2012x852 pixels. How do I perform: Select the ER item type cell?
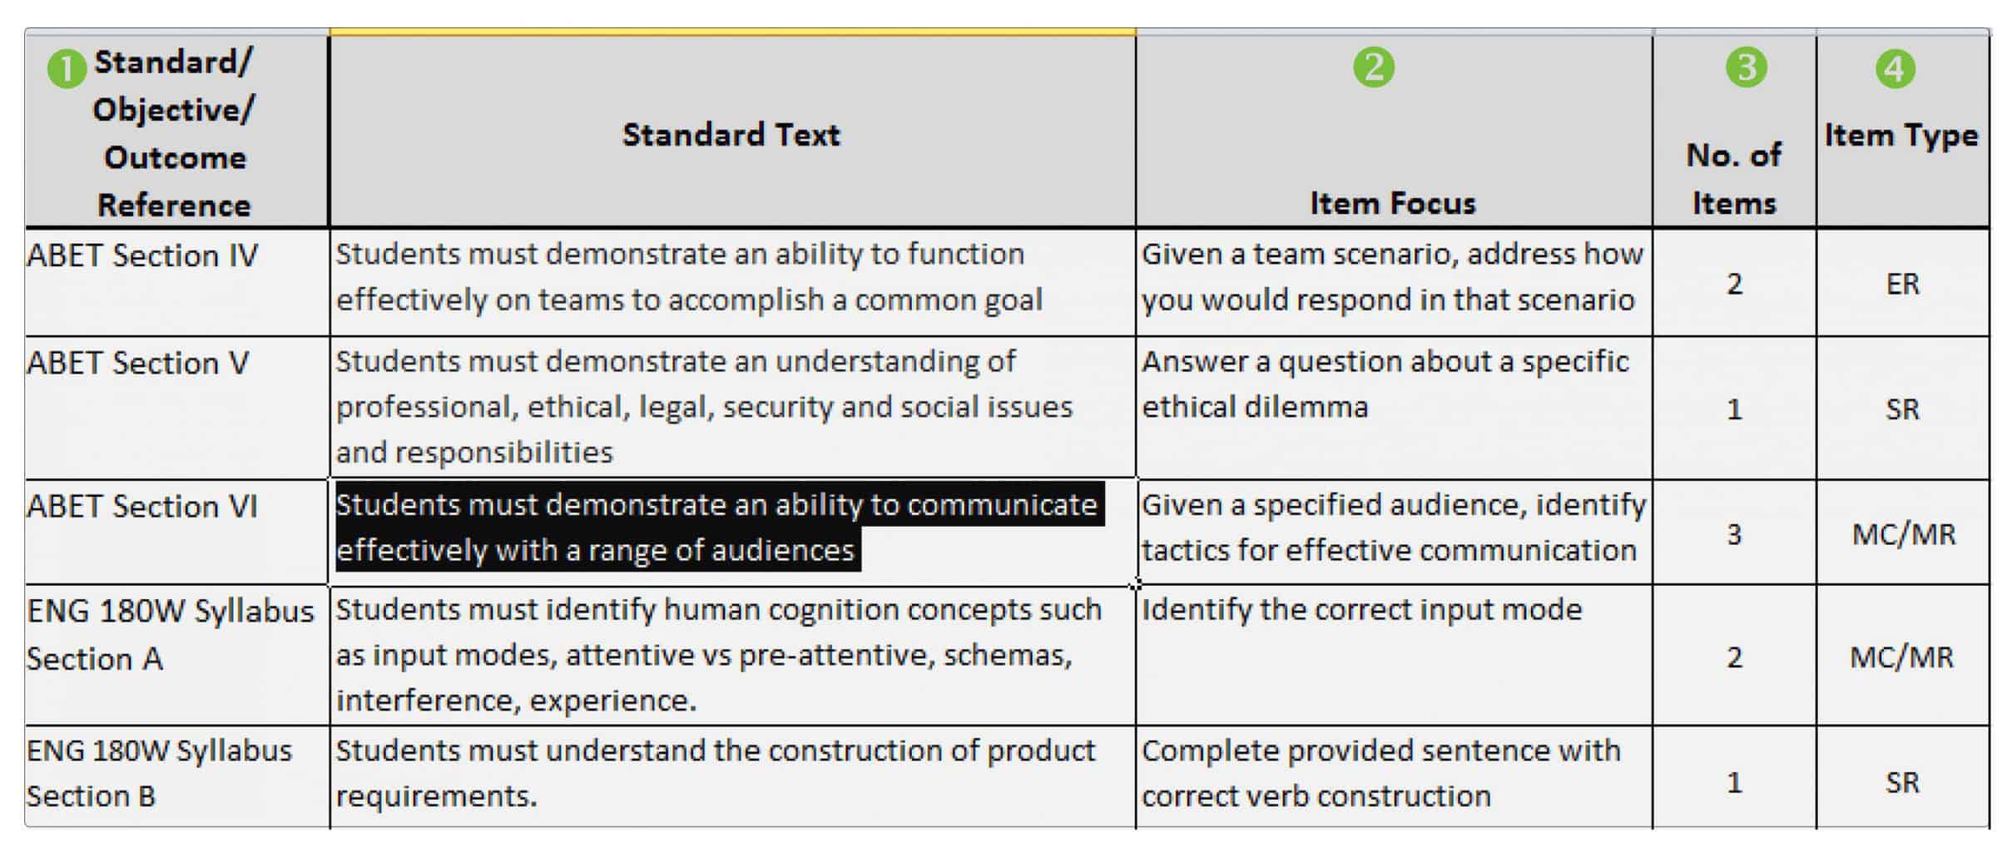(1903, 283)
